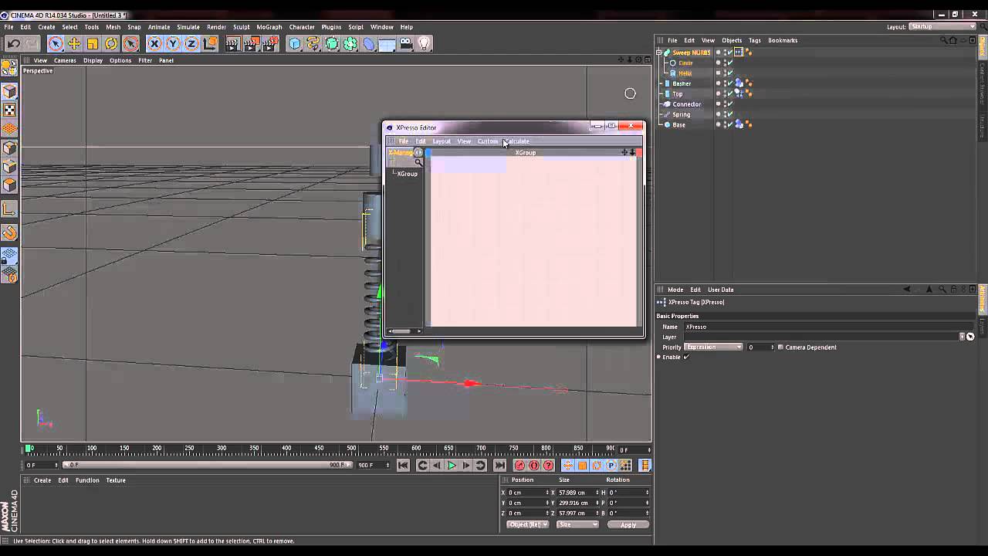This screenshot has width=988, height=556.
Task: Open Size mode dropdown in coordinates
Action: (577, 524)
